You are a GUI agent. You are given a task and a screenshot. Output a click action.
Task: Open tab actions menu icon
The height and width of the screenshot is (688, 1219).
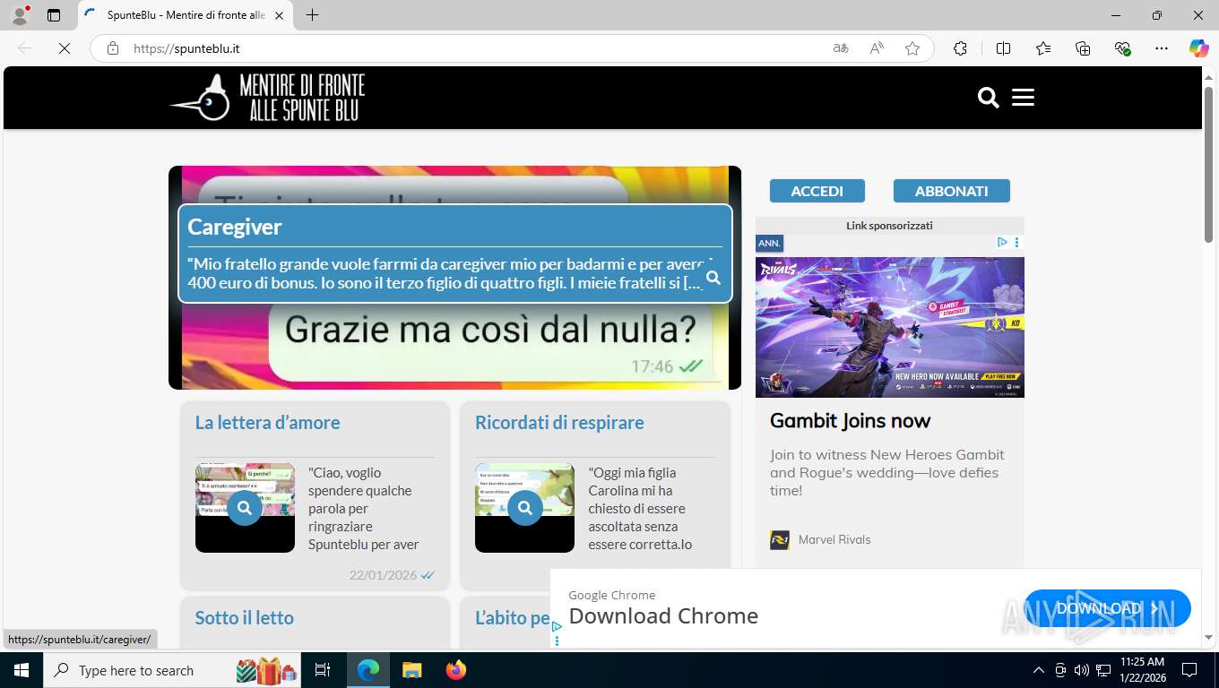pyautogui.click(x=54, y=15)
